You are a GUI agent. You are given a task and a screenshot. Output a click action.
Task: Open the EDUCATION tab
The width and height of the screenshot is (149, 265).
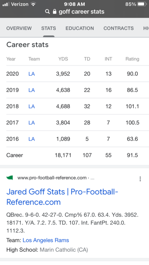point(80,28)
